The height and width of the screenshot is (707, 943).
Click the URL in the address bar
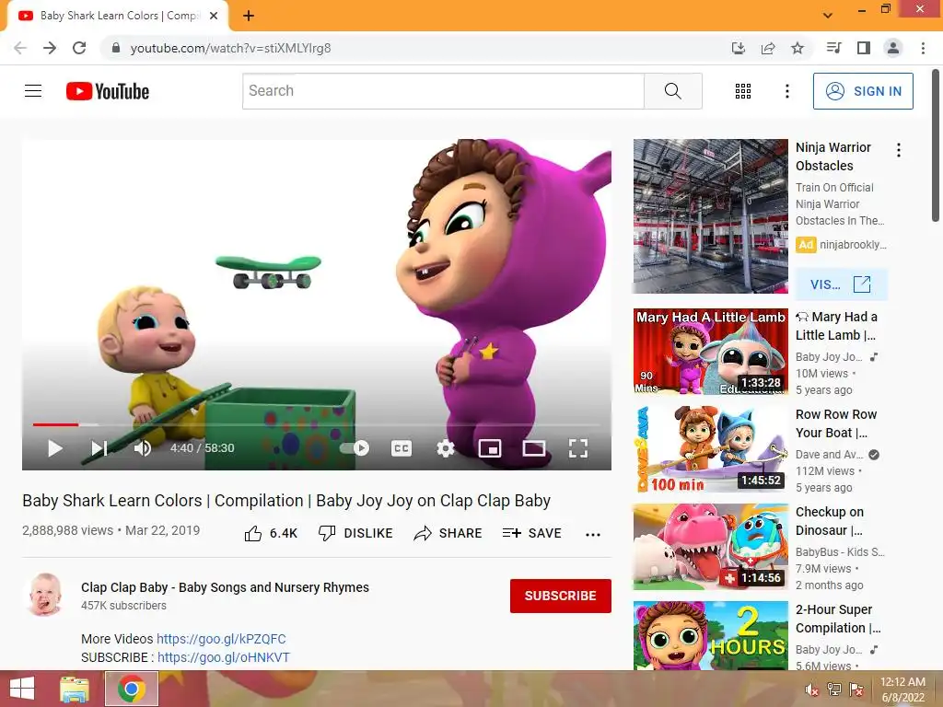tap(230, 48)
